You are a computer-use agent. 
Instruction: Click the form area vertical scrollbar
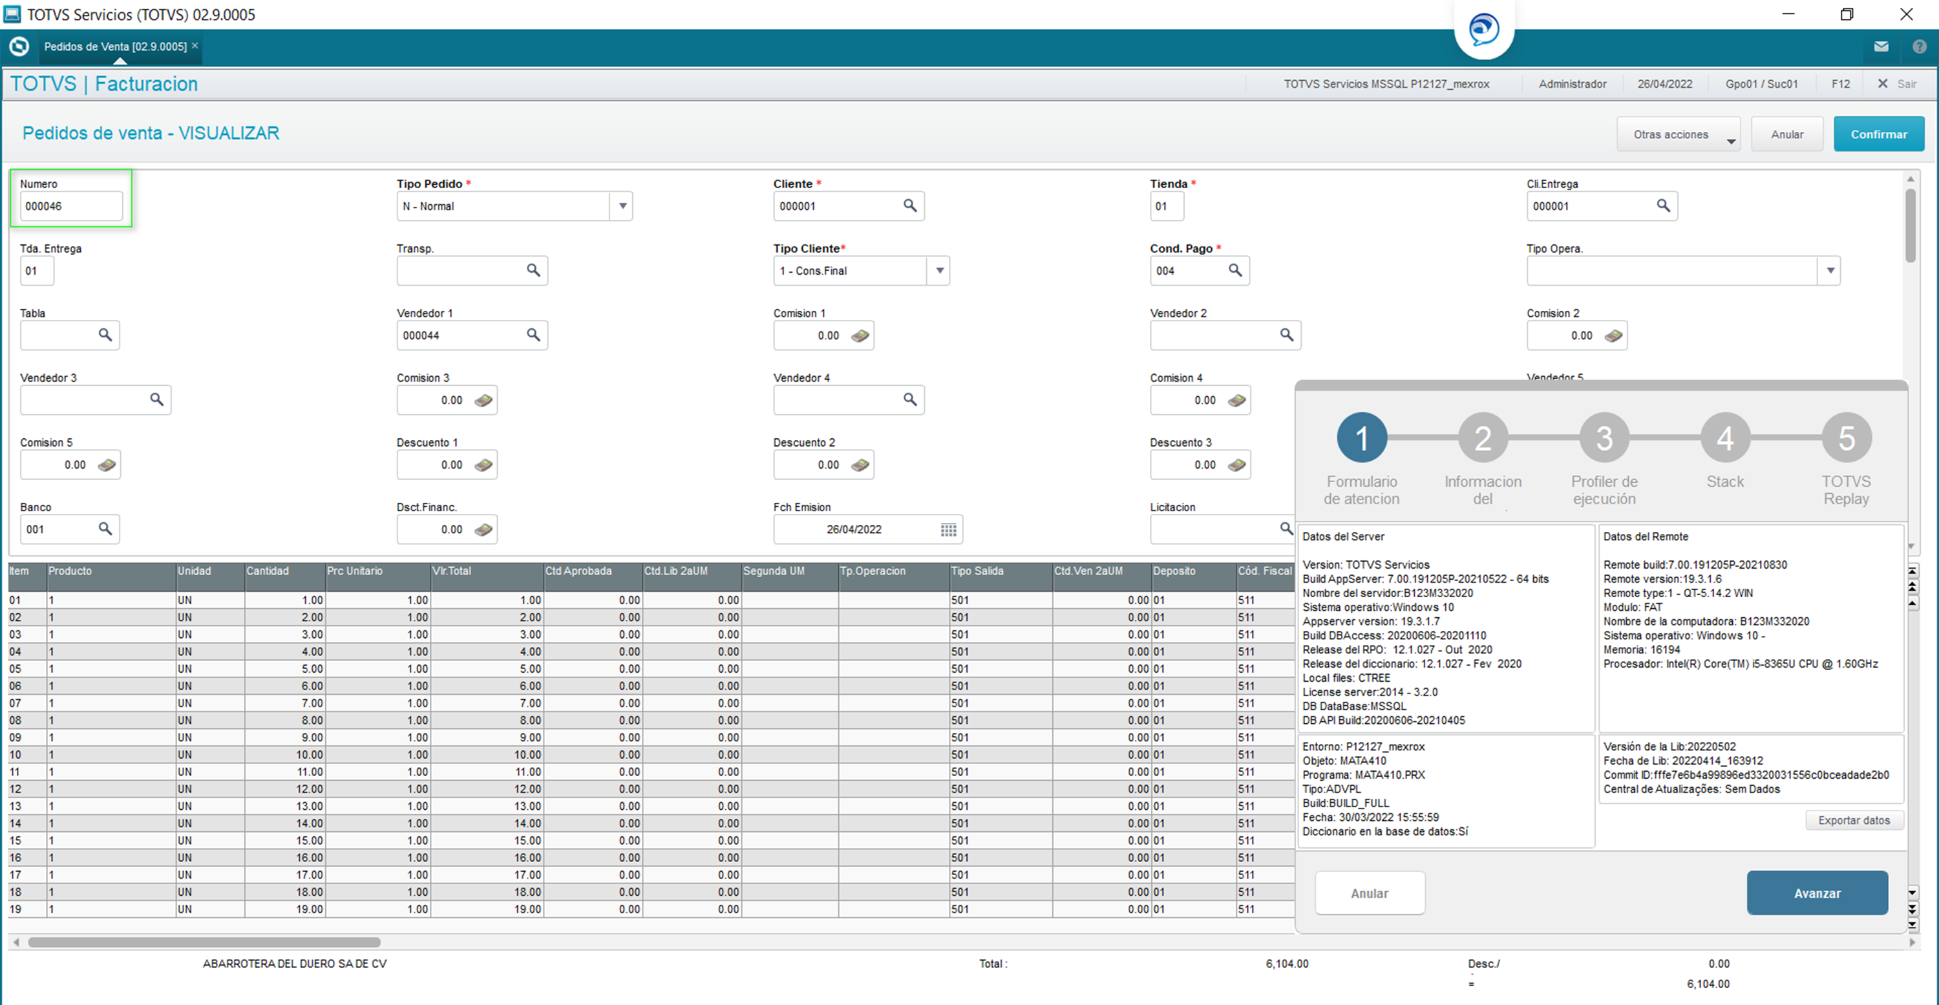pos(1910,226)
